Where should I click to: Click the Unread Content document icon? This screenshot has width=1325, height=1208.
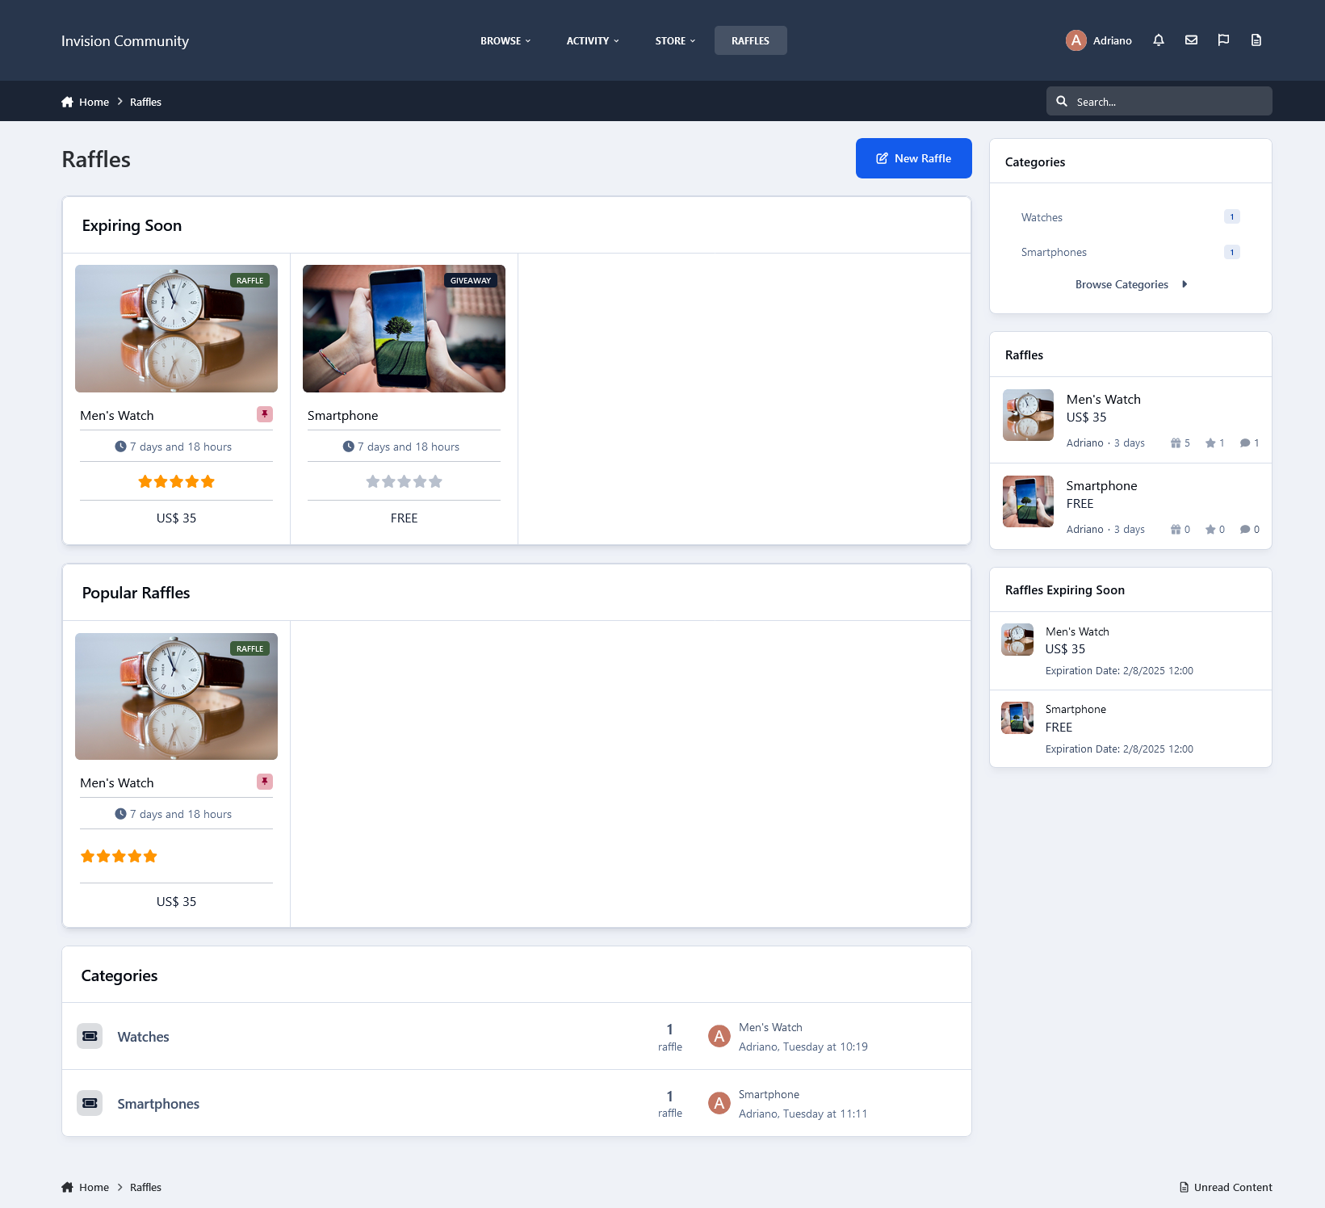1185,1187
